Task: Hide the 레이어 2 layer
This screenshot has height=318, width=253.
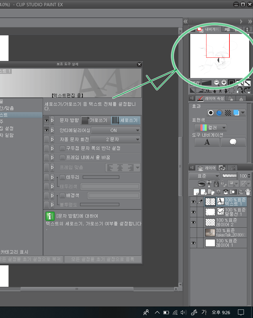Action: 193,223
